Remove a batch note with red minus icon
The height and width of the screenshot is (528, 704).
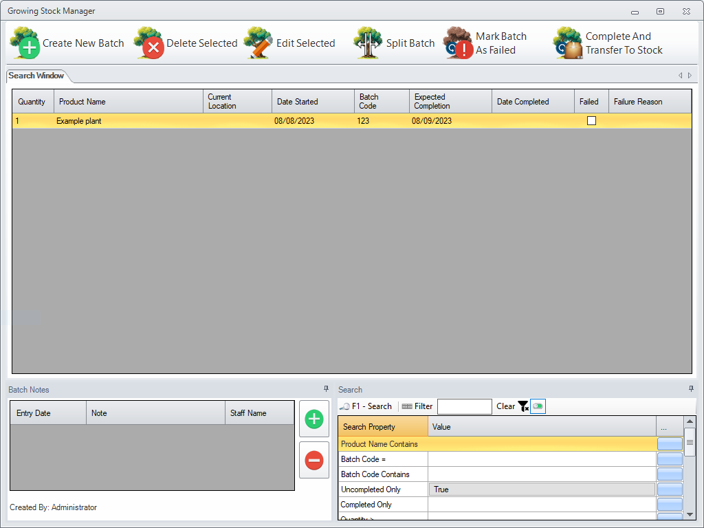point(314,461)
